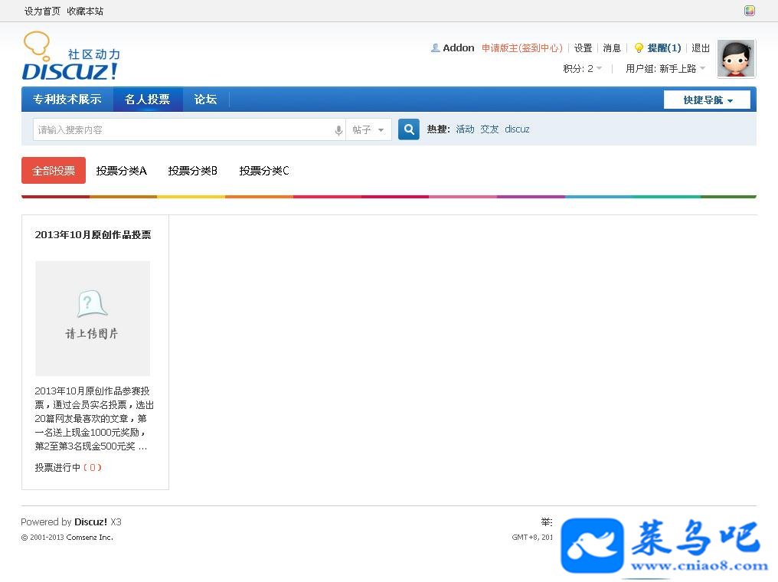This screenshot has height=582, width=778.
Task: Open the 帖子 search type dropdown
Action: [368, 130]
